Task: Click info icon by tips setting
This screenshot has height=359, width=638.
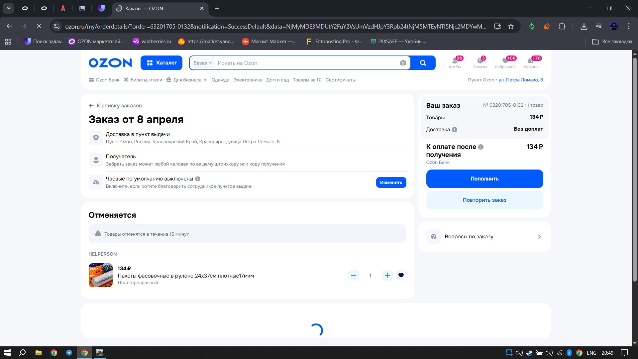Action: pos(198,179)
